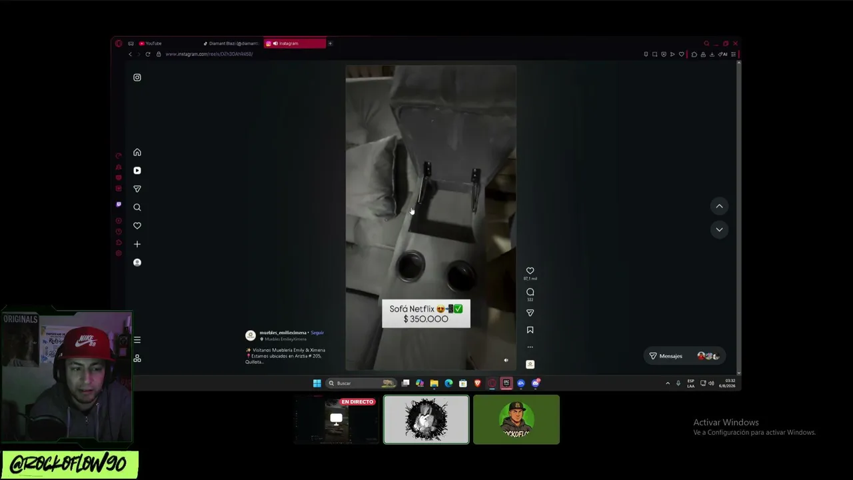Click the pin icon in browser toolbar
This screenshot has width=853, height=480.
coord(646,54)
